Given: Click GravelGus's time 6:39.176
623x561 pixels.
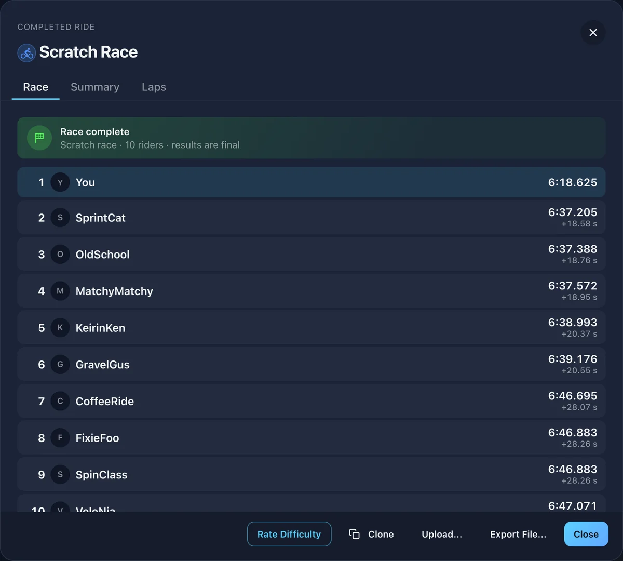Looking at the screenshot, I should point(573,359).
